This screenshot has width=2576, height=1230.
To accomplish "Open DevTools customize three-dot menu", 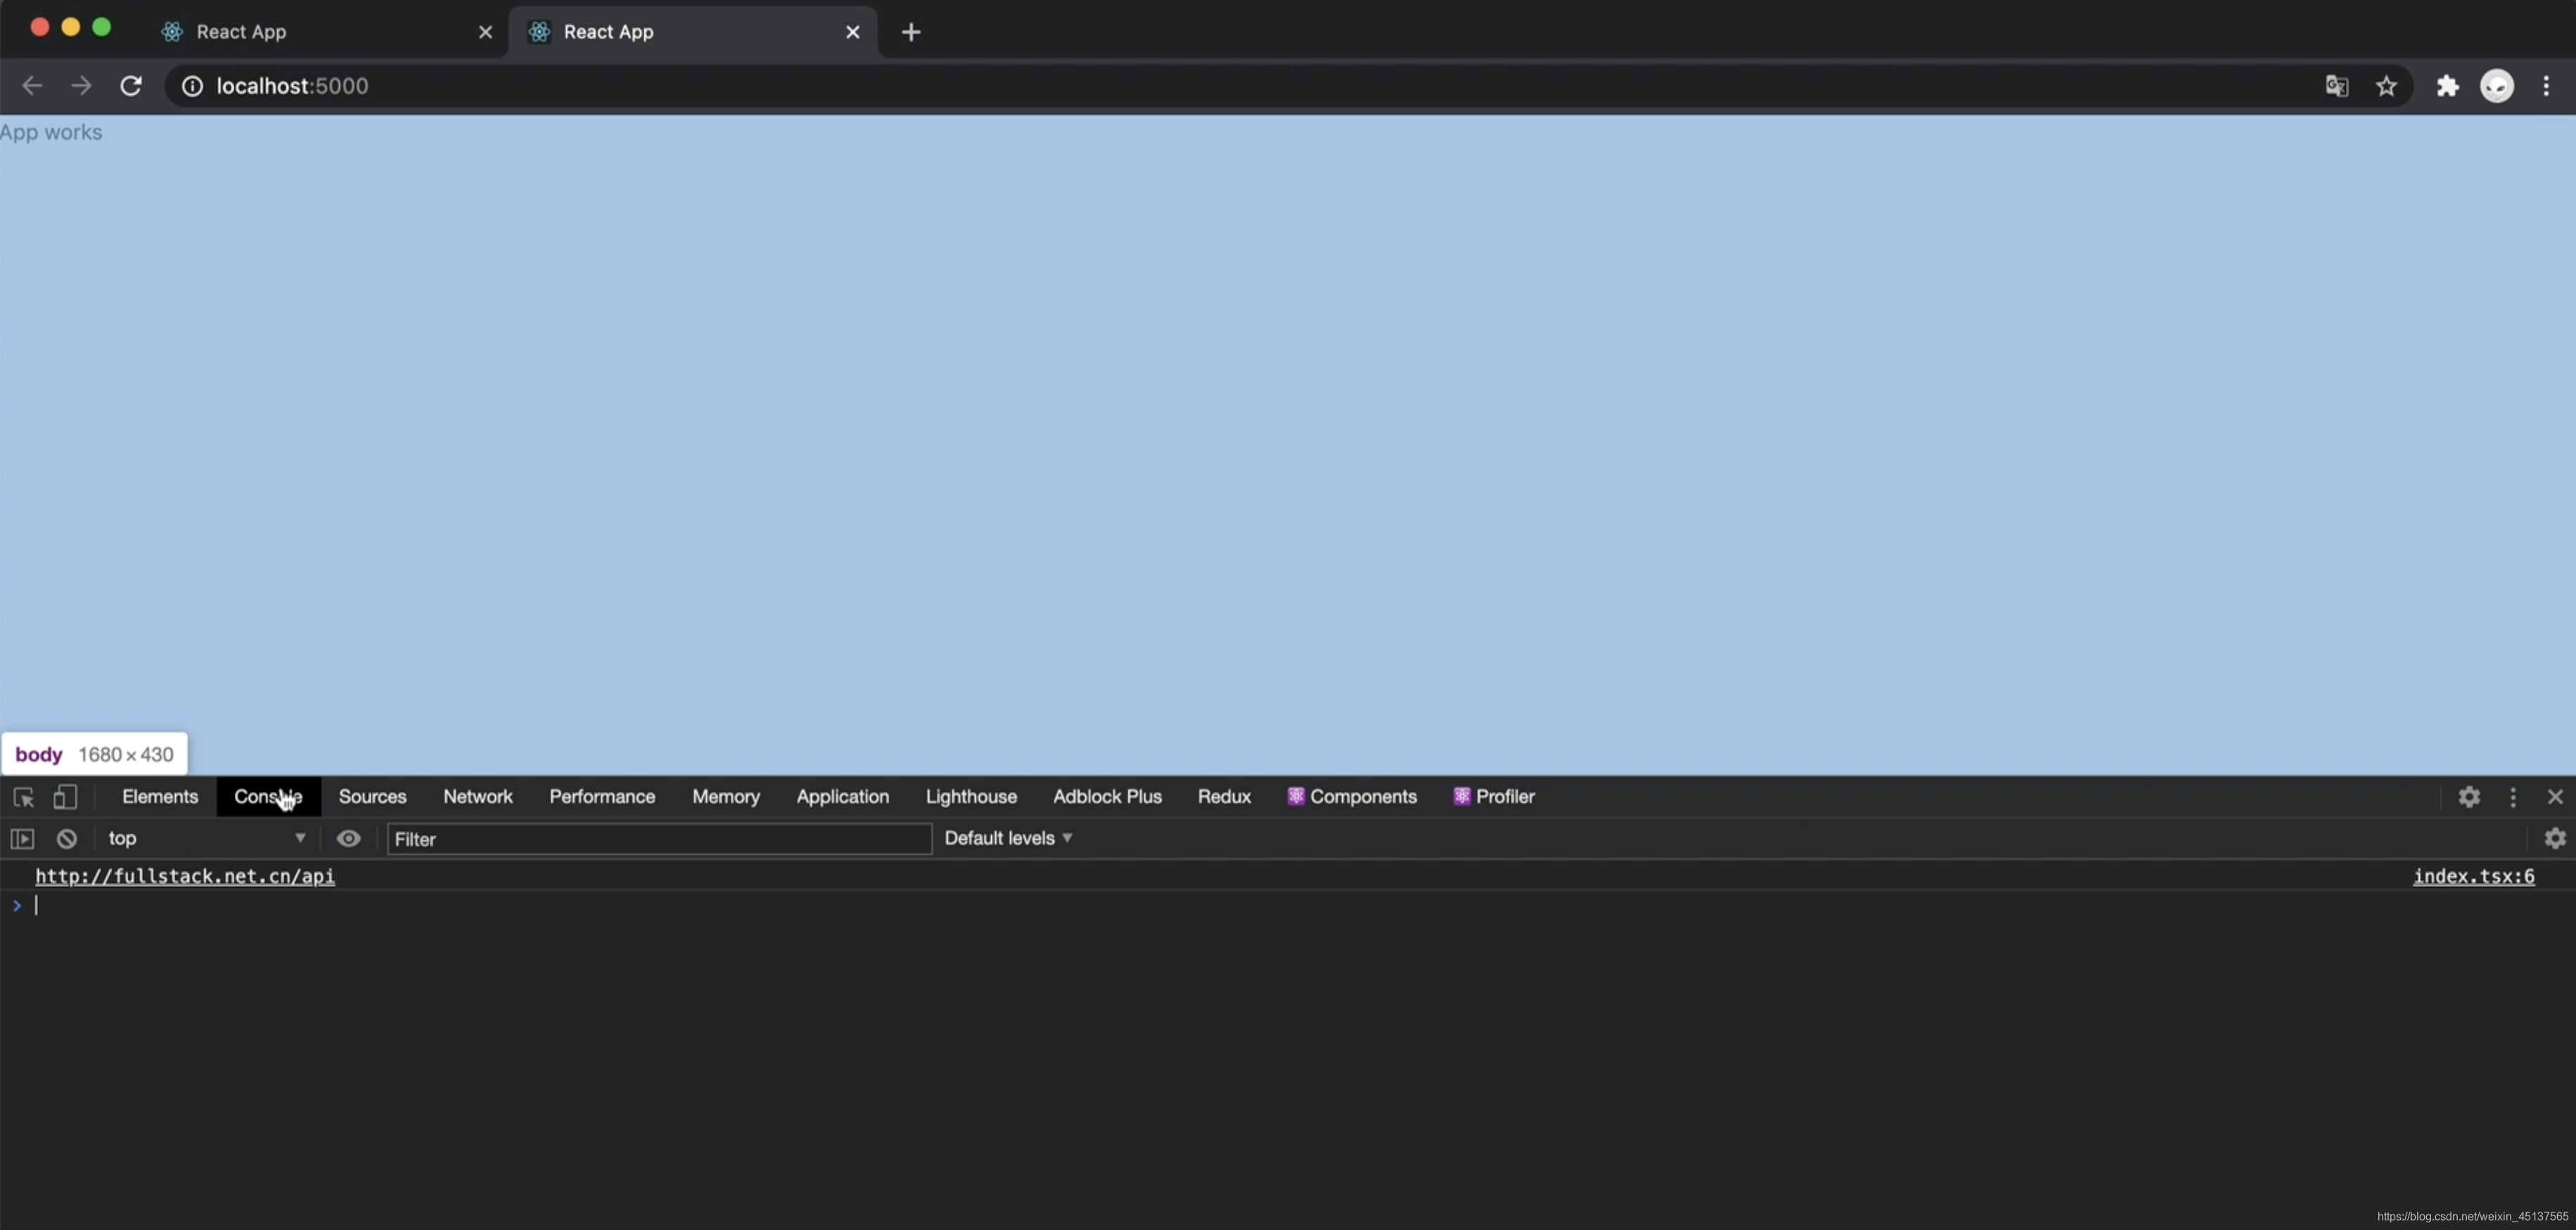I will coord(2513,797).
